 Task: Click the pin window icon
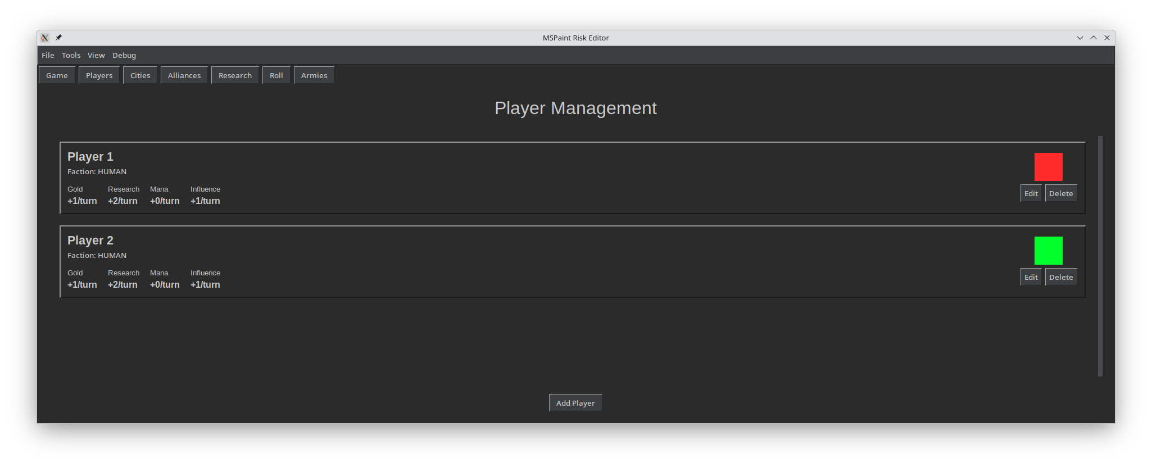[58, 38]
